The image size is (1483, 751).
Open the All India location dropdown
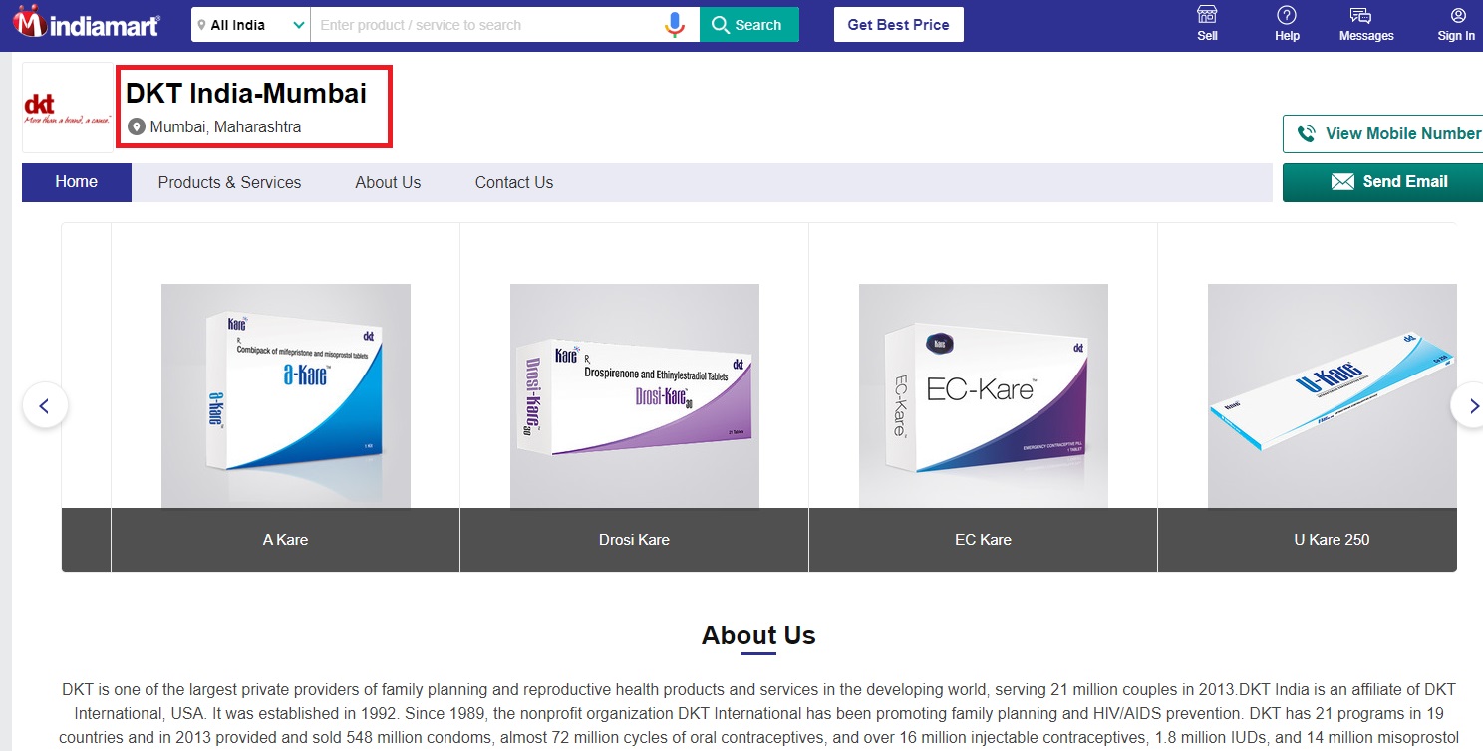coord(251,25)
